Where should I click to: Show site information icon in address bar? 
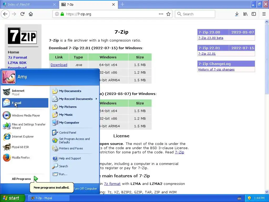point(57,14)
